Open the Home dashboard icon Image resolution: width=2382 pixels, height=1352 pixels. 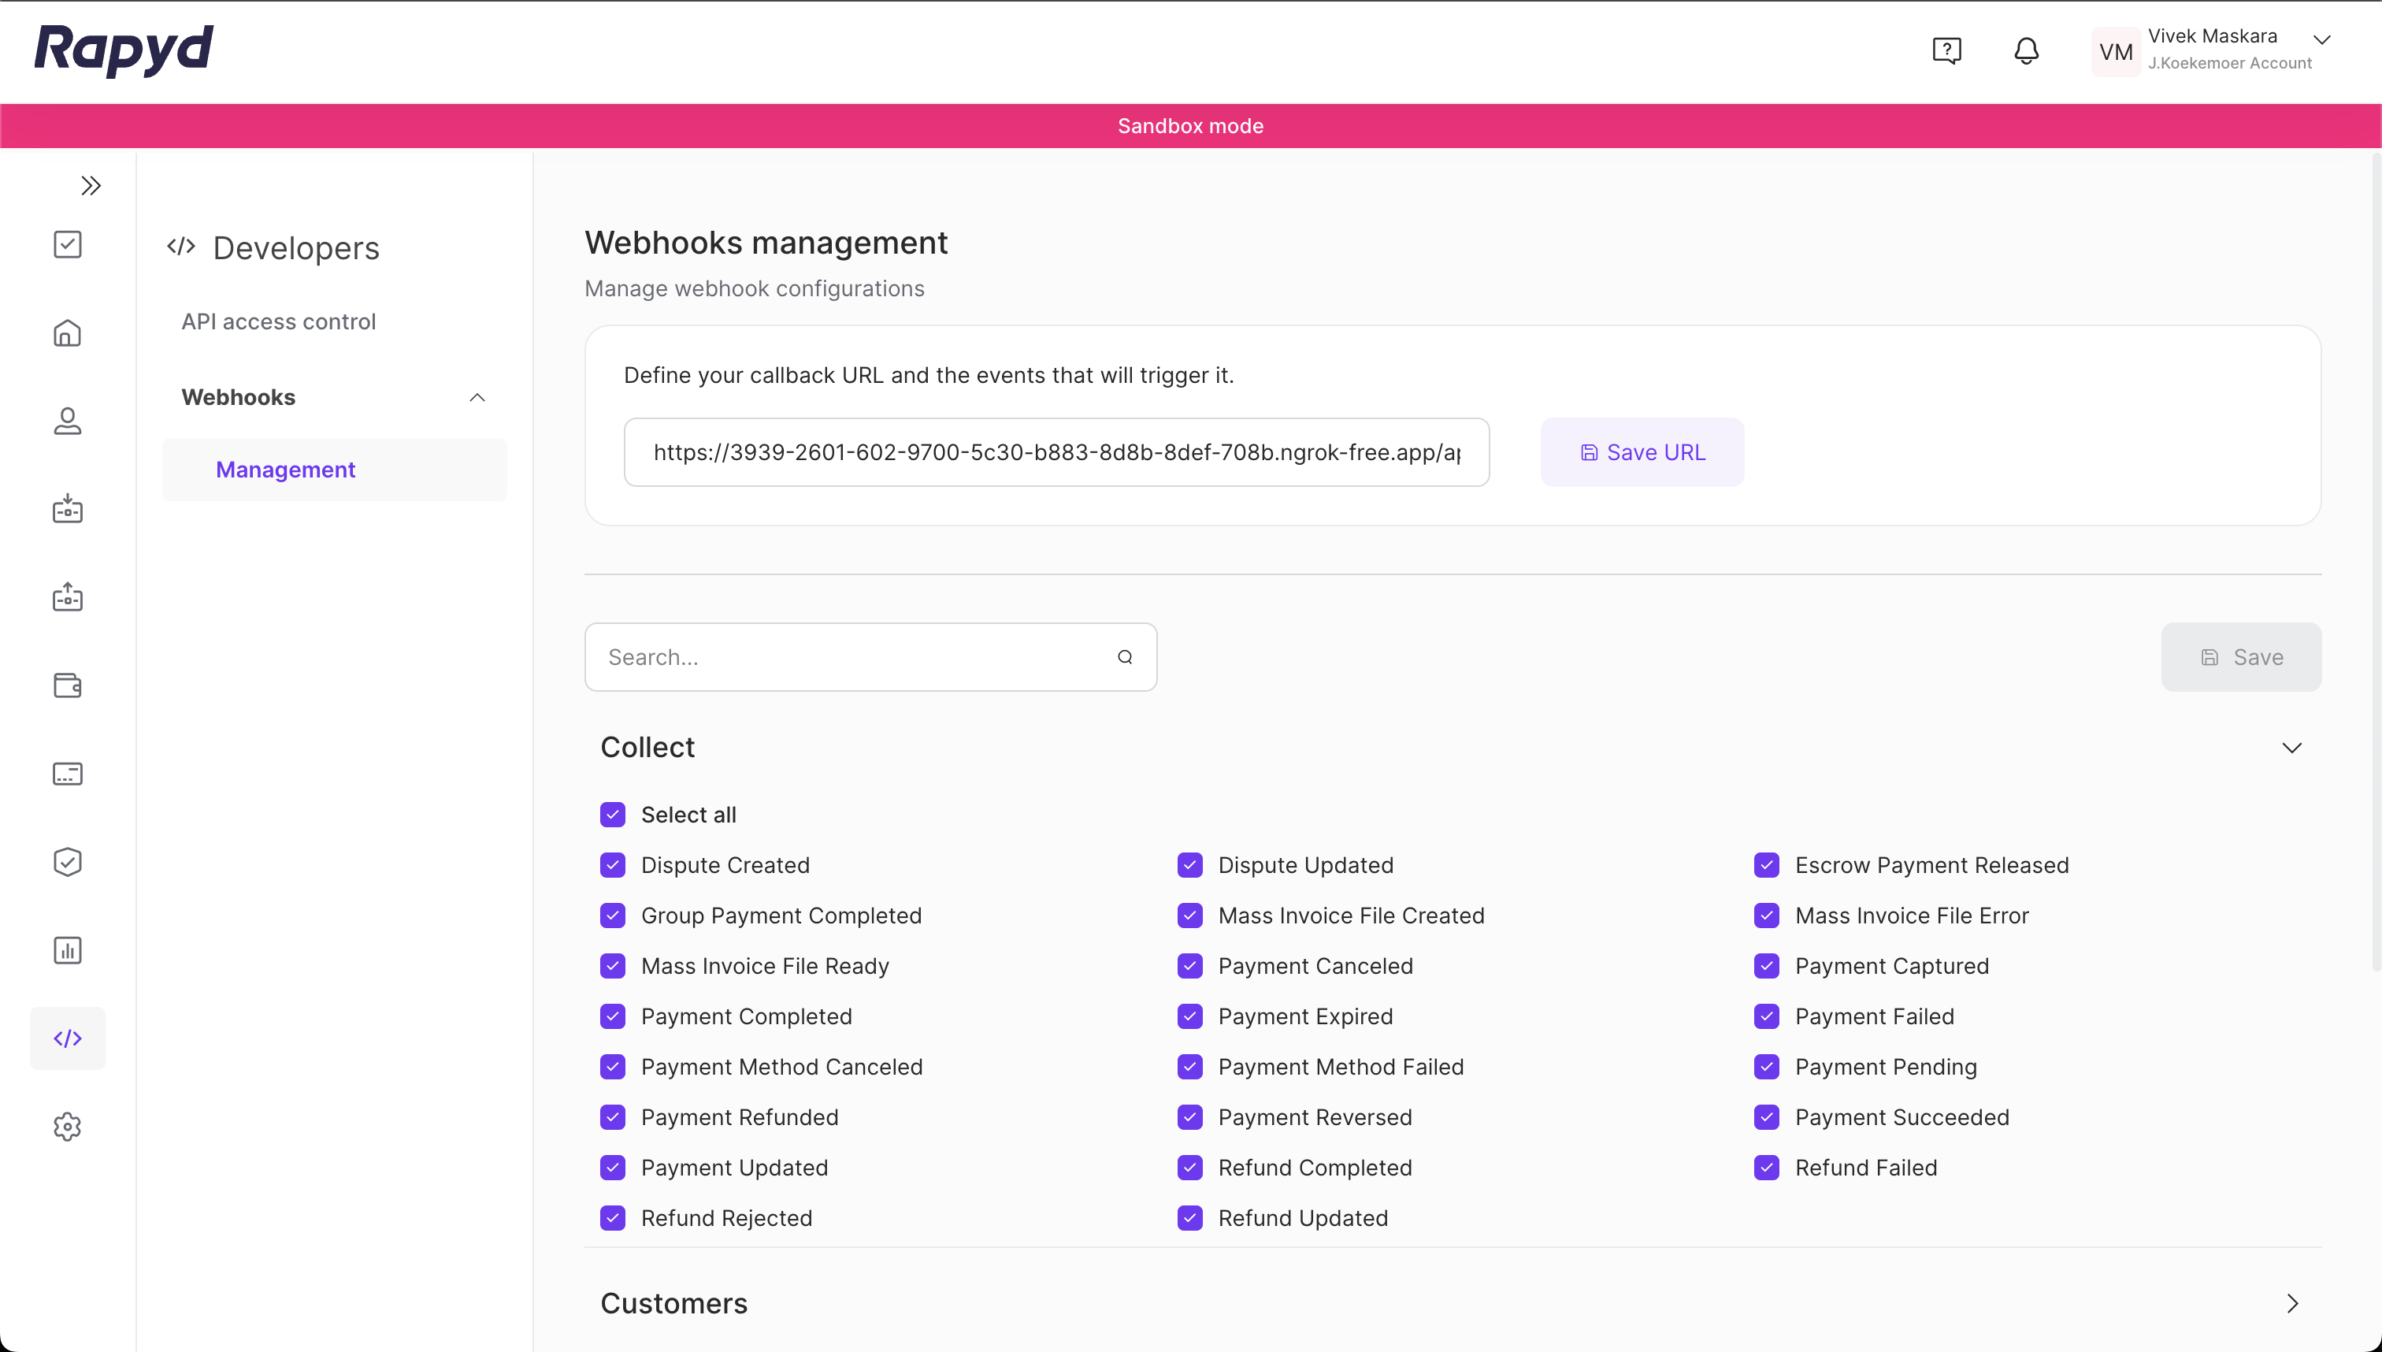click(67, 332)
